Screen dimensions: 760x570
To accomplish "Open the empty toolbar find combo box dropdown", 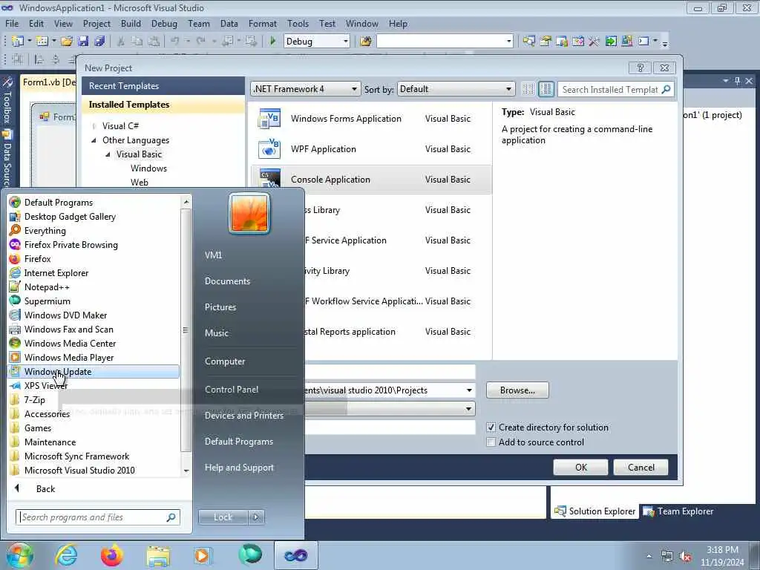I will point(509,42).
